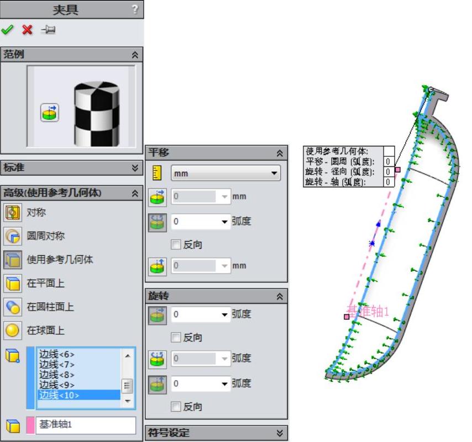
Task: Click the ruler unit icon in 平移
Action: point(157,173)
